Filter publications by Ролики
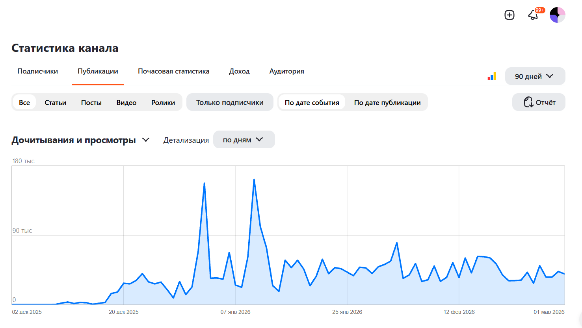The width and height of the screenshot is (582, 328). (163, 102)
